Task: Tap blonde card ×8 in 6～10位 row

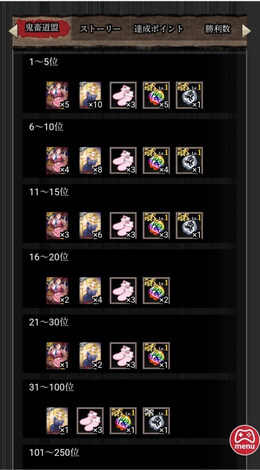Action: click(x=90, y=160)
